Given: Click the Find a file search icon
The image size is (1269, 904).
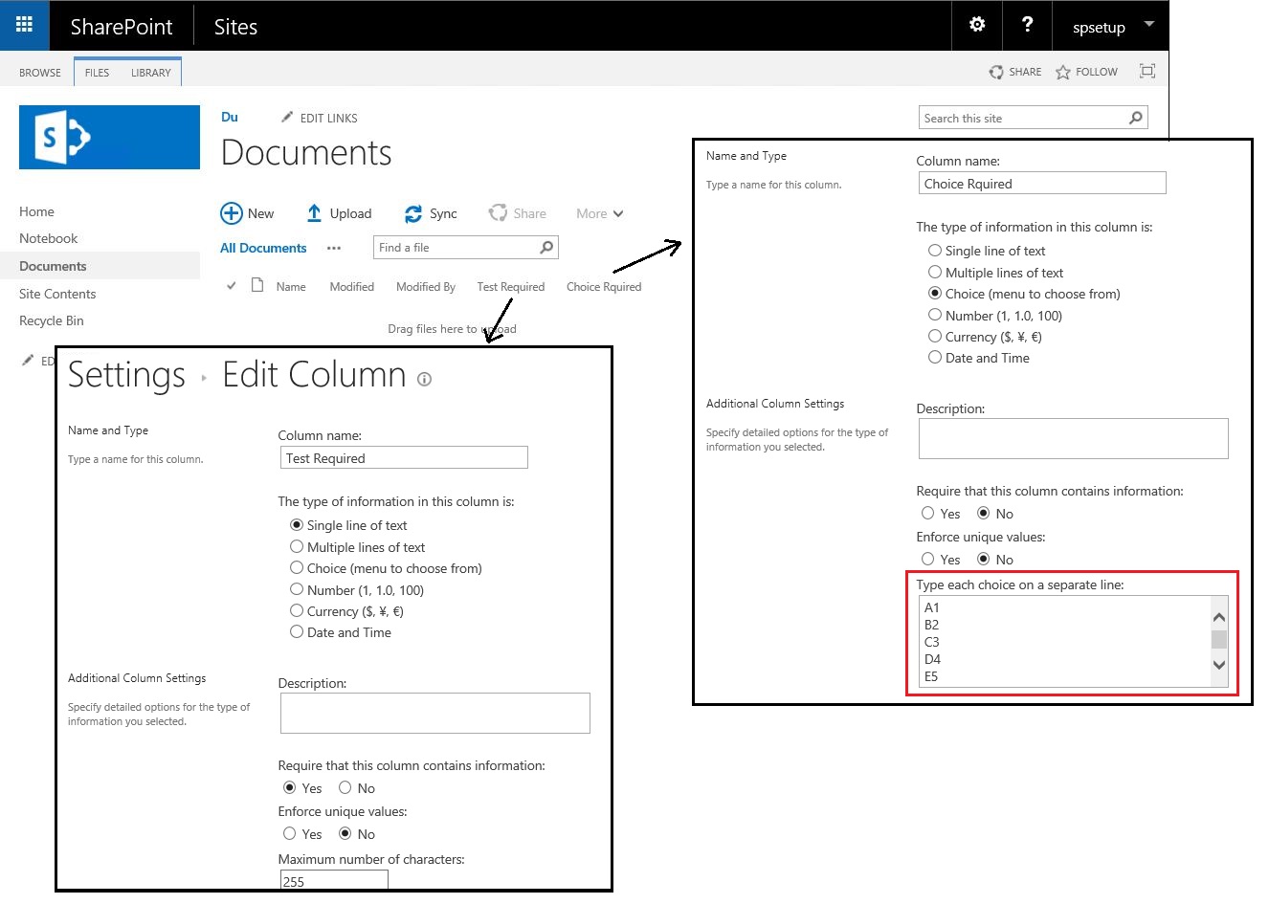Looking at the screenshot, I should [546, 247].
